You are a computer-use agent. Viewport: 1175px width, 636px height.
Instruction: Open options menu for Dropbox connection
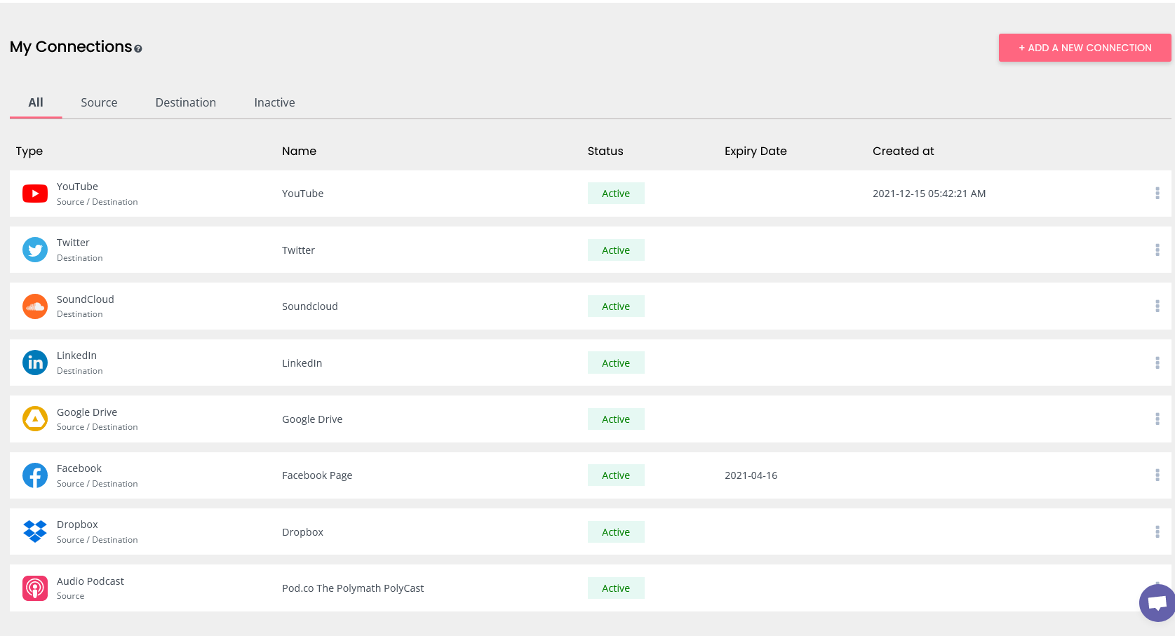(x=1157, y=532)
